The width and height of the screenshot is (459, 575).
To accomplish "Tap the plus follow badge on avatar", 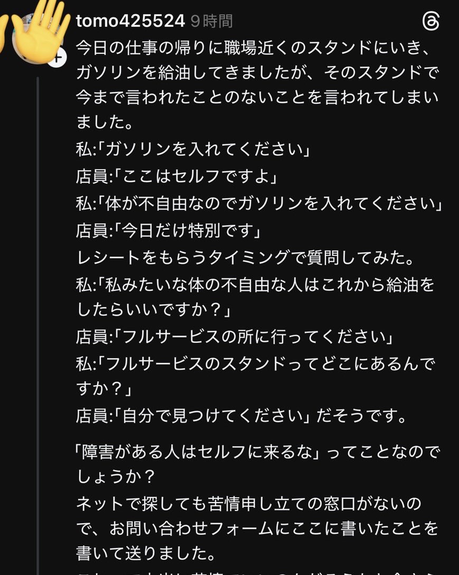I will click(x=56, y=58).
